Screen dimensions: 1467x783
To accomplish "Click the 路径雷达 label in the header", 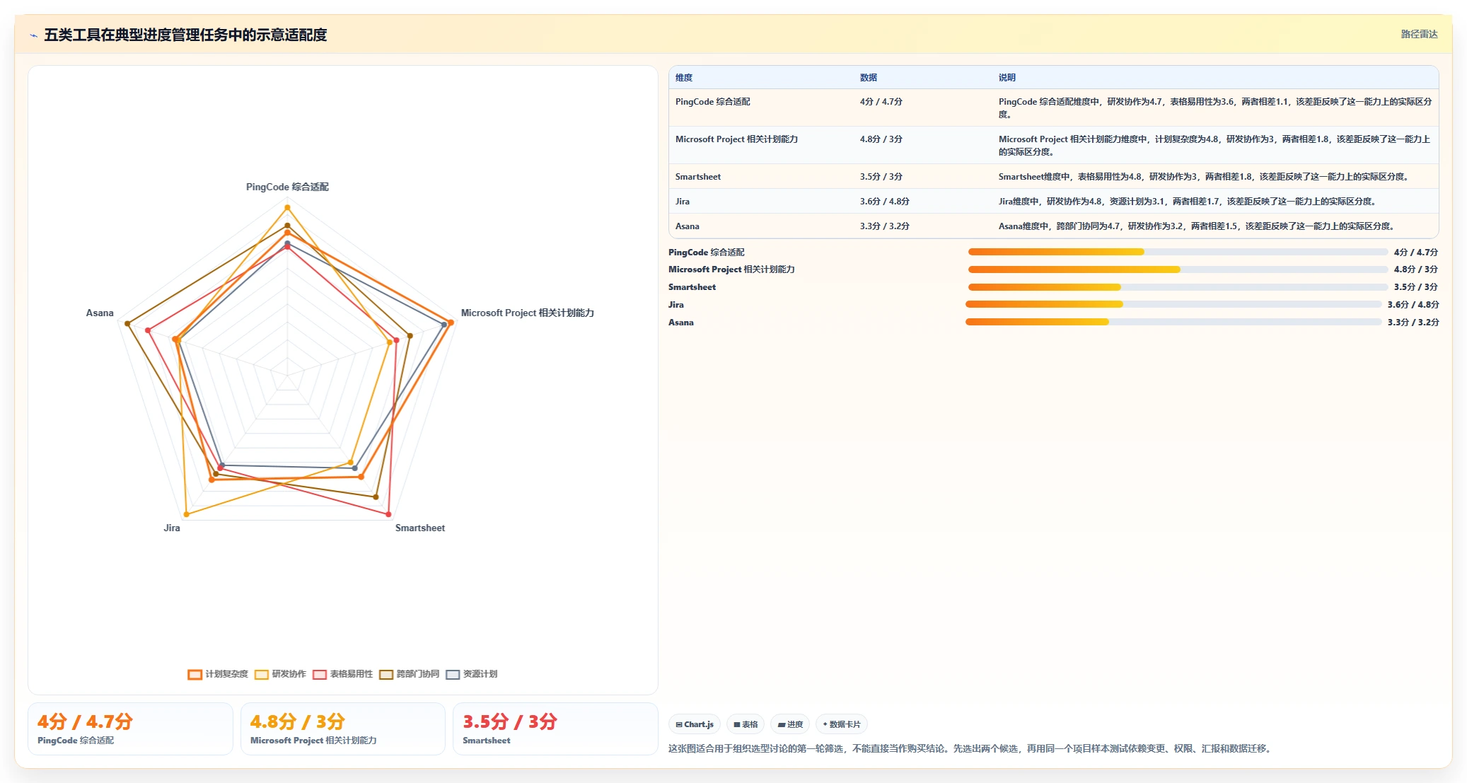I will pos(1419,34).
